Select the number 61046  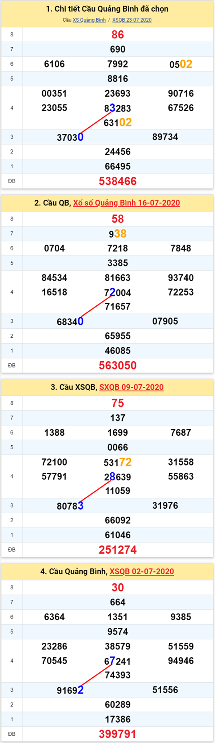118,535
